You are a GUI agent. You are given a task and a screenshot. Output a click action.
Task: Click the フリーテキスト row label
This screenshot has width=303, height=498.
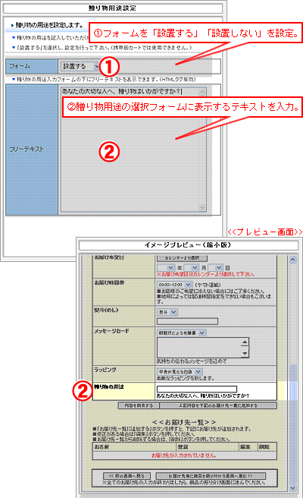pyautogui.click(x=26, y=150)
